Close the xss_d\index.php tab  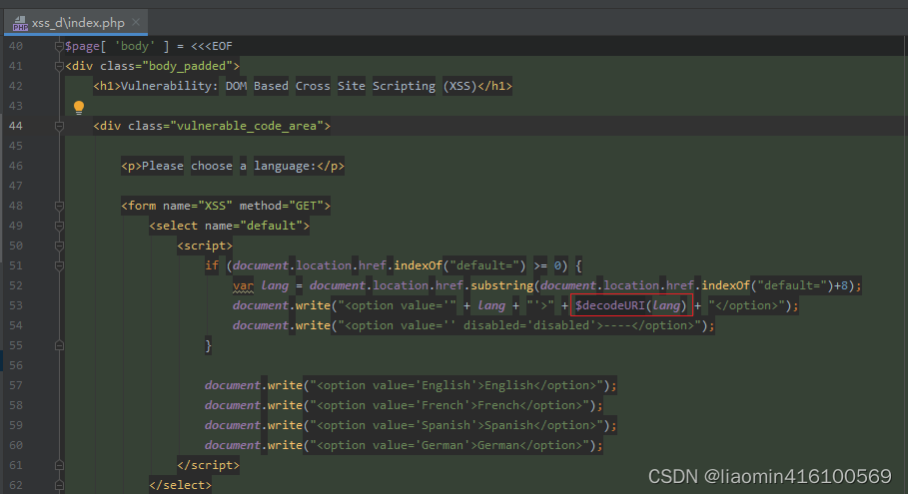tap(136, 22)
